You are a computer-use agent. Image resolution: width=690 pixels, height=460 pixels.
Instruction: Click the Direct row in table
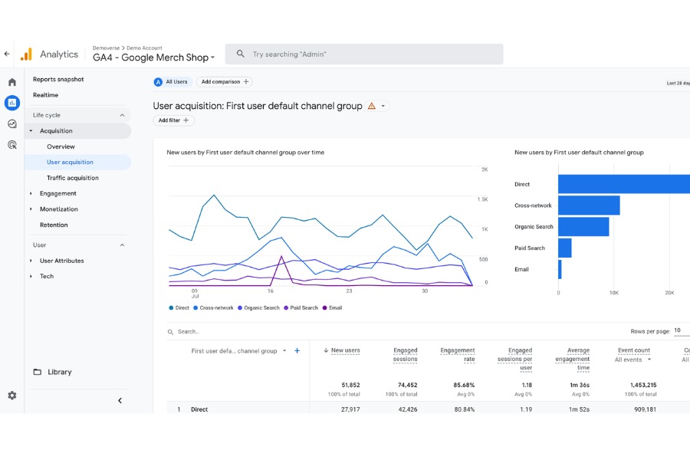point(428,409)
